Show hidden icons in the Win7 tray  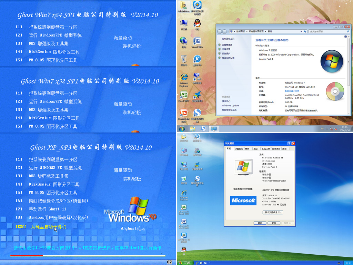coord(327,129)
